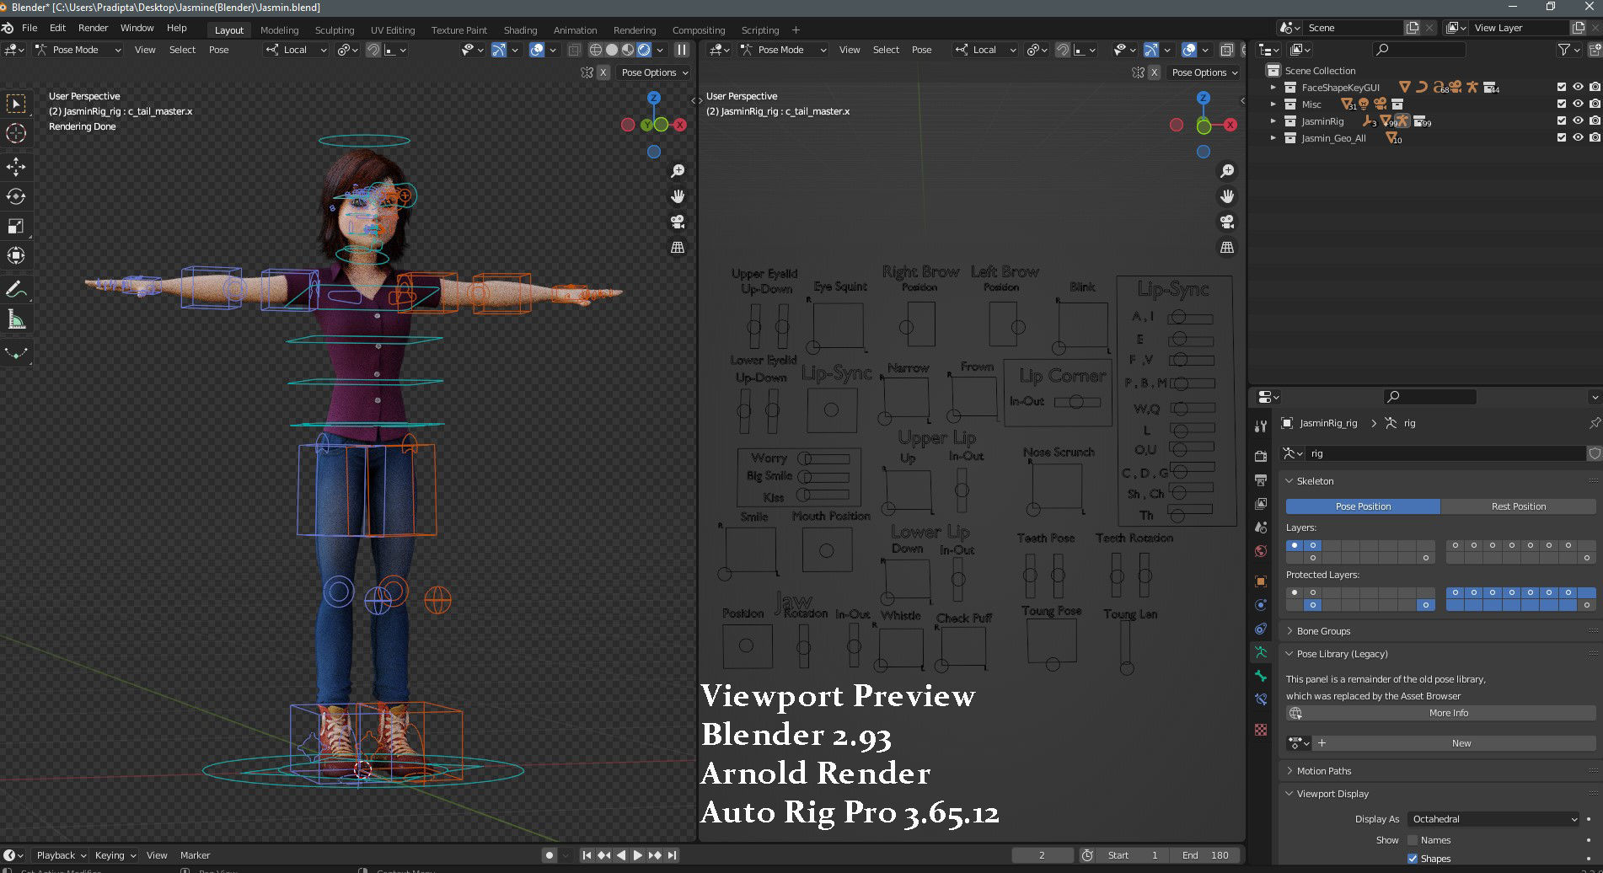
Task: Click the End frame field
Action: pos(1204,855)
